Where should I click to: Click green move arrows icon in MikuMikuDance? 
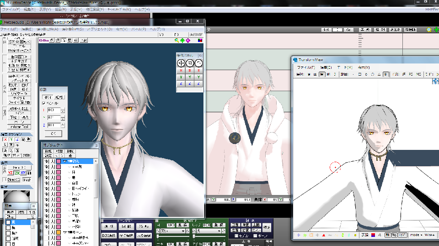click(x=436, y=30)
